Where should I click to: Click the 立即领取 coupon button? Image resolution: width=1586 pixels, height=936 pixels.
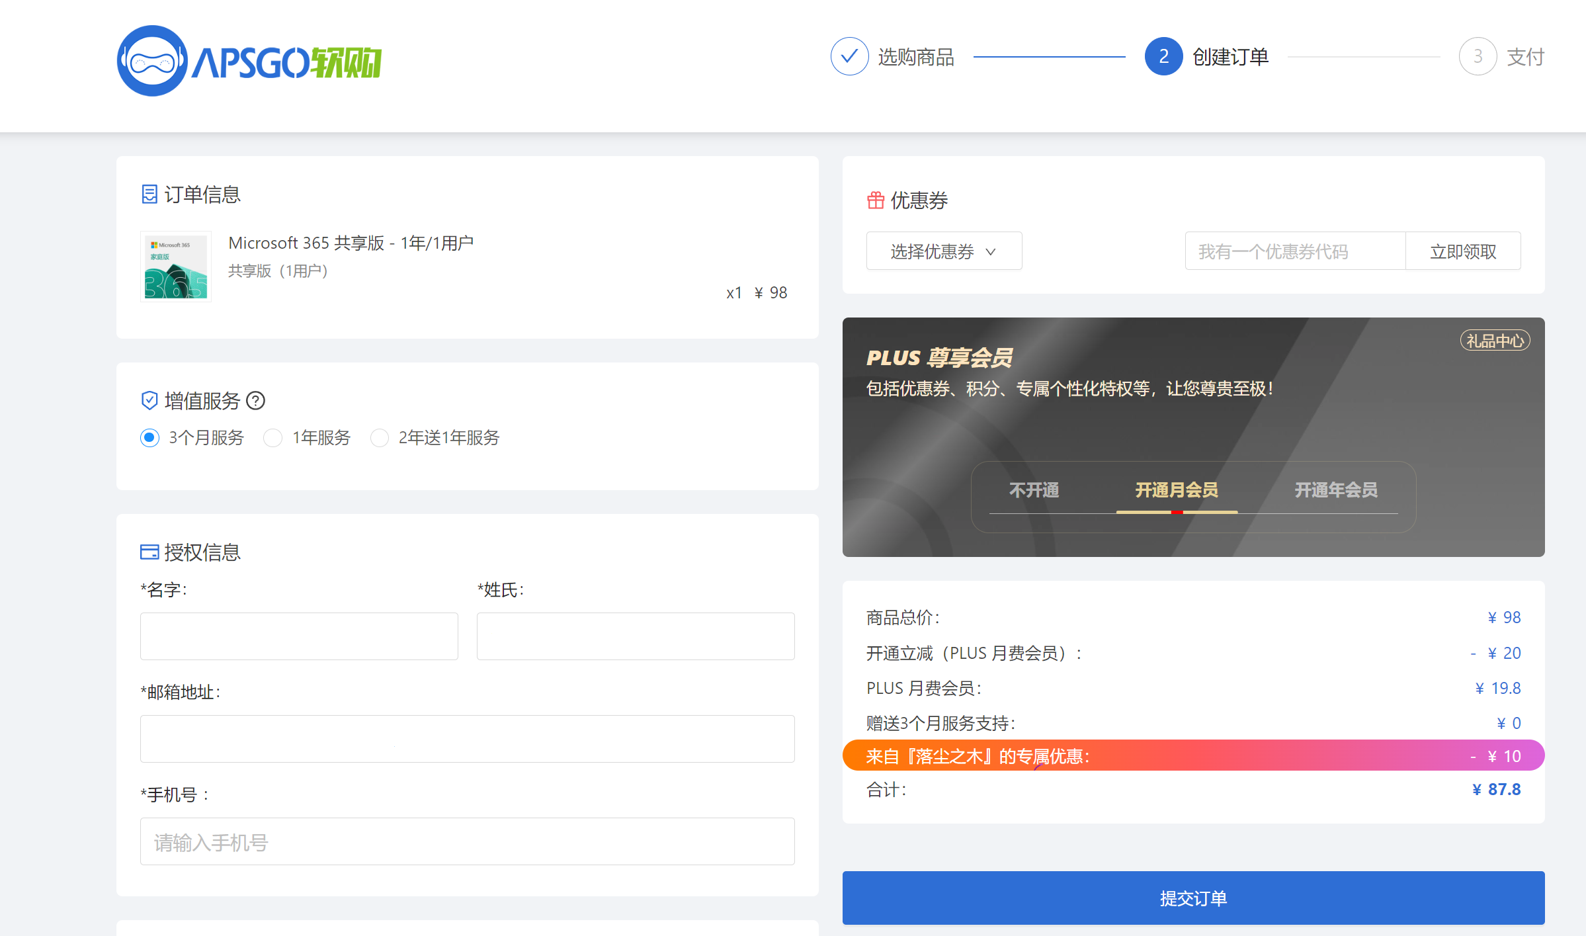[x=1463, y=251]
